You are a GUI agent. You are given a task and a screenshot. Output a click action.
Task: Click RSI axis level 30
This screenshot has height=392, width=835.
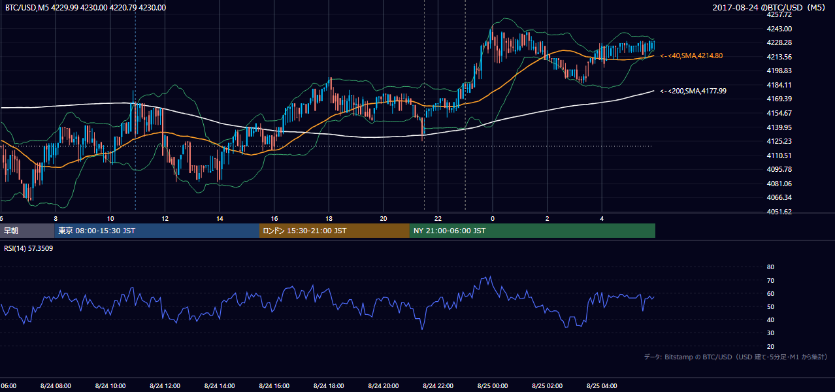tap(770, 333)
